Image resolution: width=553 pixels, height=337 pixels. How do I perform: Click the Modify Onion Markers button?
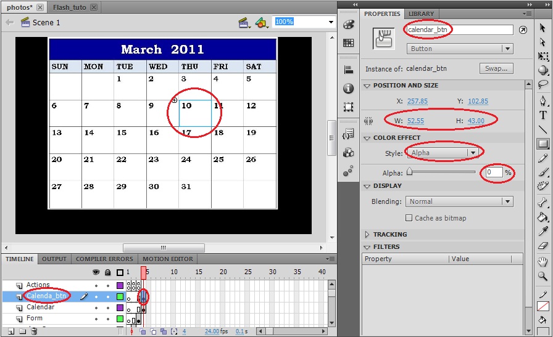(174, 331)
